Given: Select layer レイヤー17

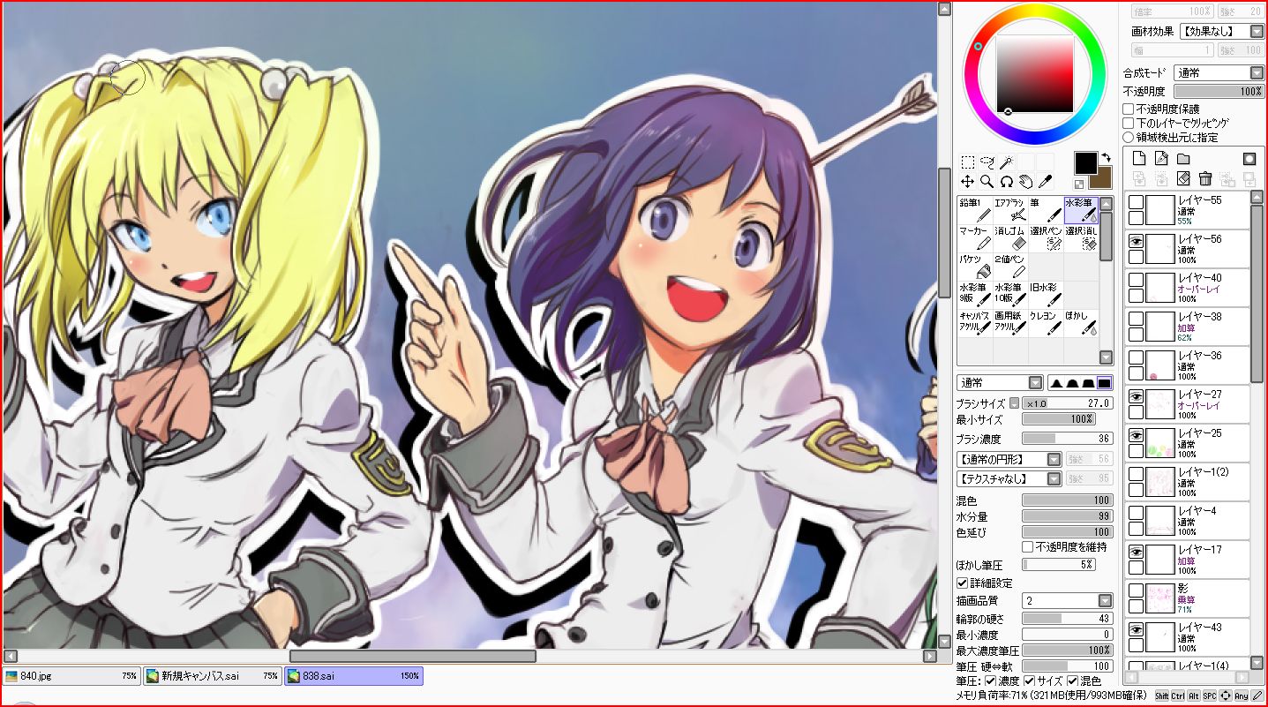Looking at the screenshot, I should (1189, 560).
